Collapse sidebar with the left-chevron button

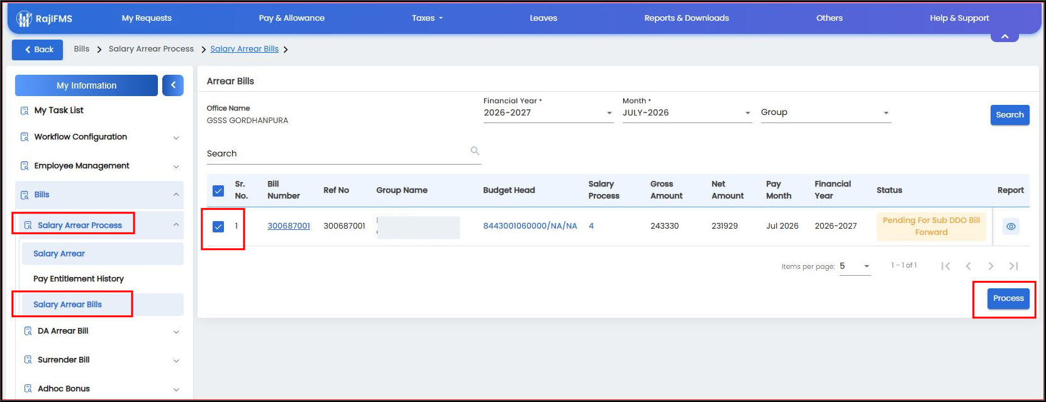(x=173, y=85)
